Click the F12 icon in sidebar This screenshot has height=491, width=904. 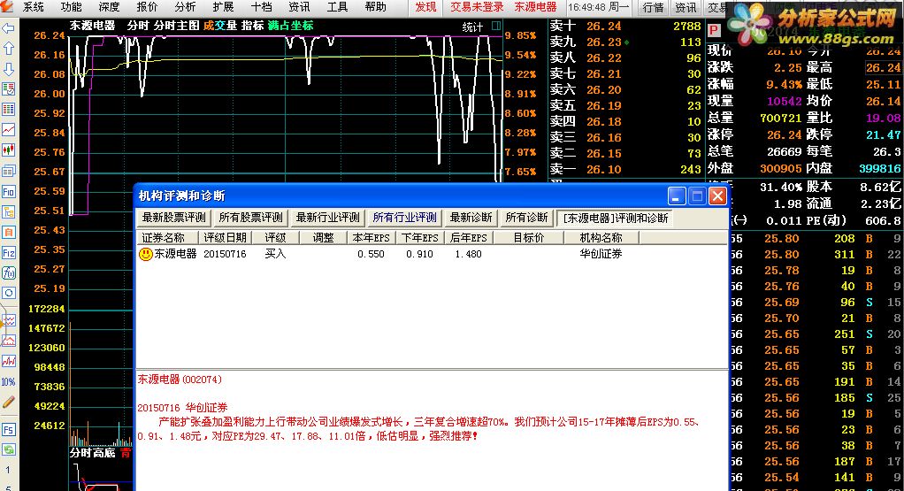(x=9, y=252)
